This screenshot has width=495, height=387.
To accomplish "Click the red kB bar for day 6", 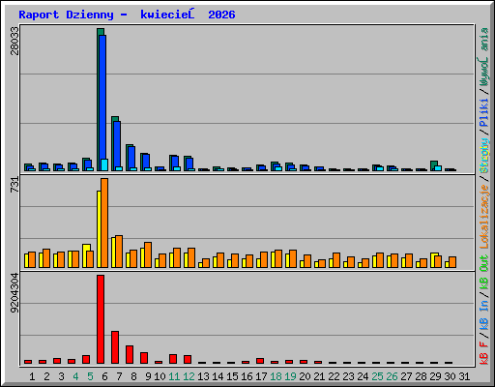I will (101, 319).
